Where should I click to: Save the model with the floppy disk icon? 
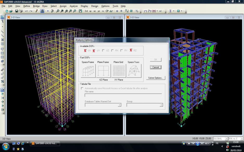coord(17,11)
